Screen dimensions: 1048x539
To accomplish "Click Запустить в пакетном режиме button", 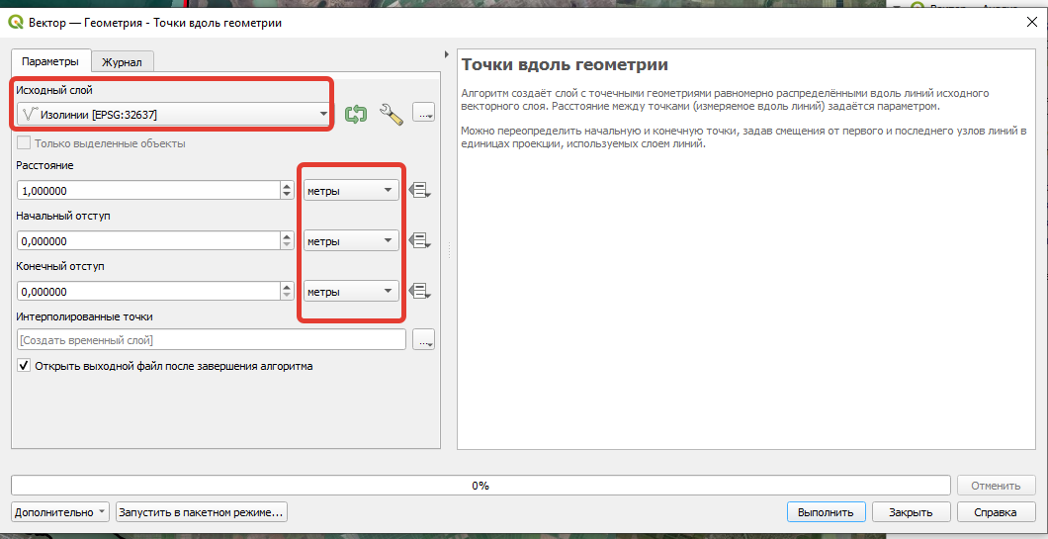I will pos(201,513).
